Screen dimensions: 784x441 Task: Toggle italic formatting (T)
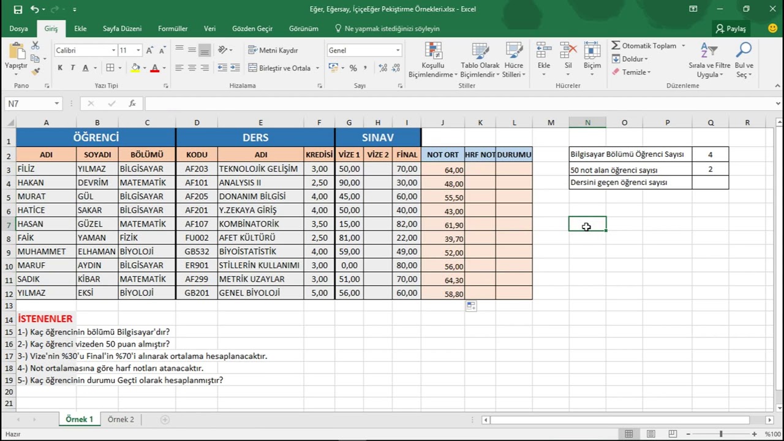[72, 68]
